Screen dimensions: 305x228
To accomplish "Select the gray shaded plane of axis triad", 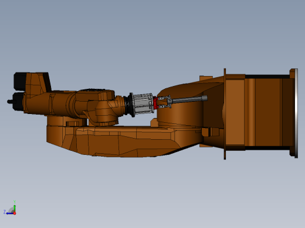I will 11,210.
